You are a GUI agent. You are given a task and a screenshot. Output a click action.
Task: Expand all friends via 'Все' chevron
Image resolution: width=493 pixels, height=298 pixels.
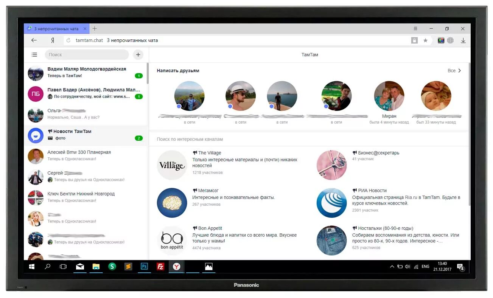click(x=454, y=71)
